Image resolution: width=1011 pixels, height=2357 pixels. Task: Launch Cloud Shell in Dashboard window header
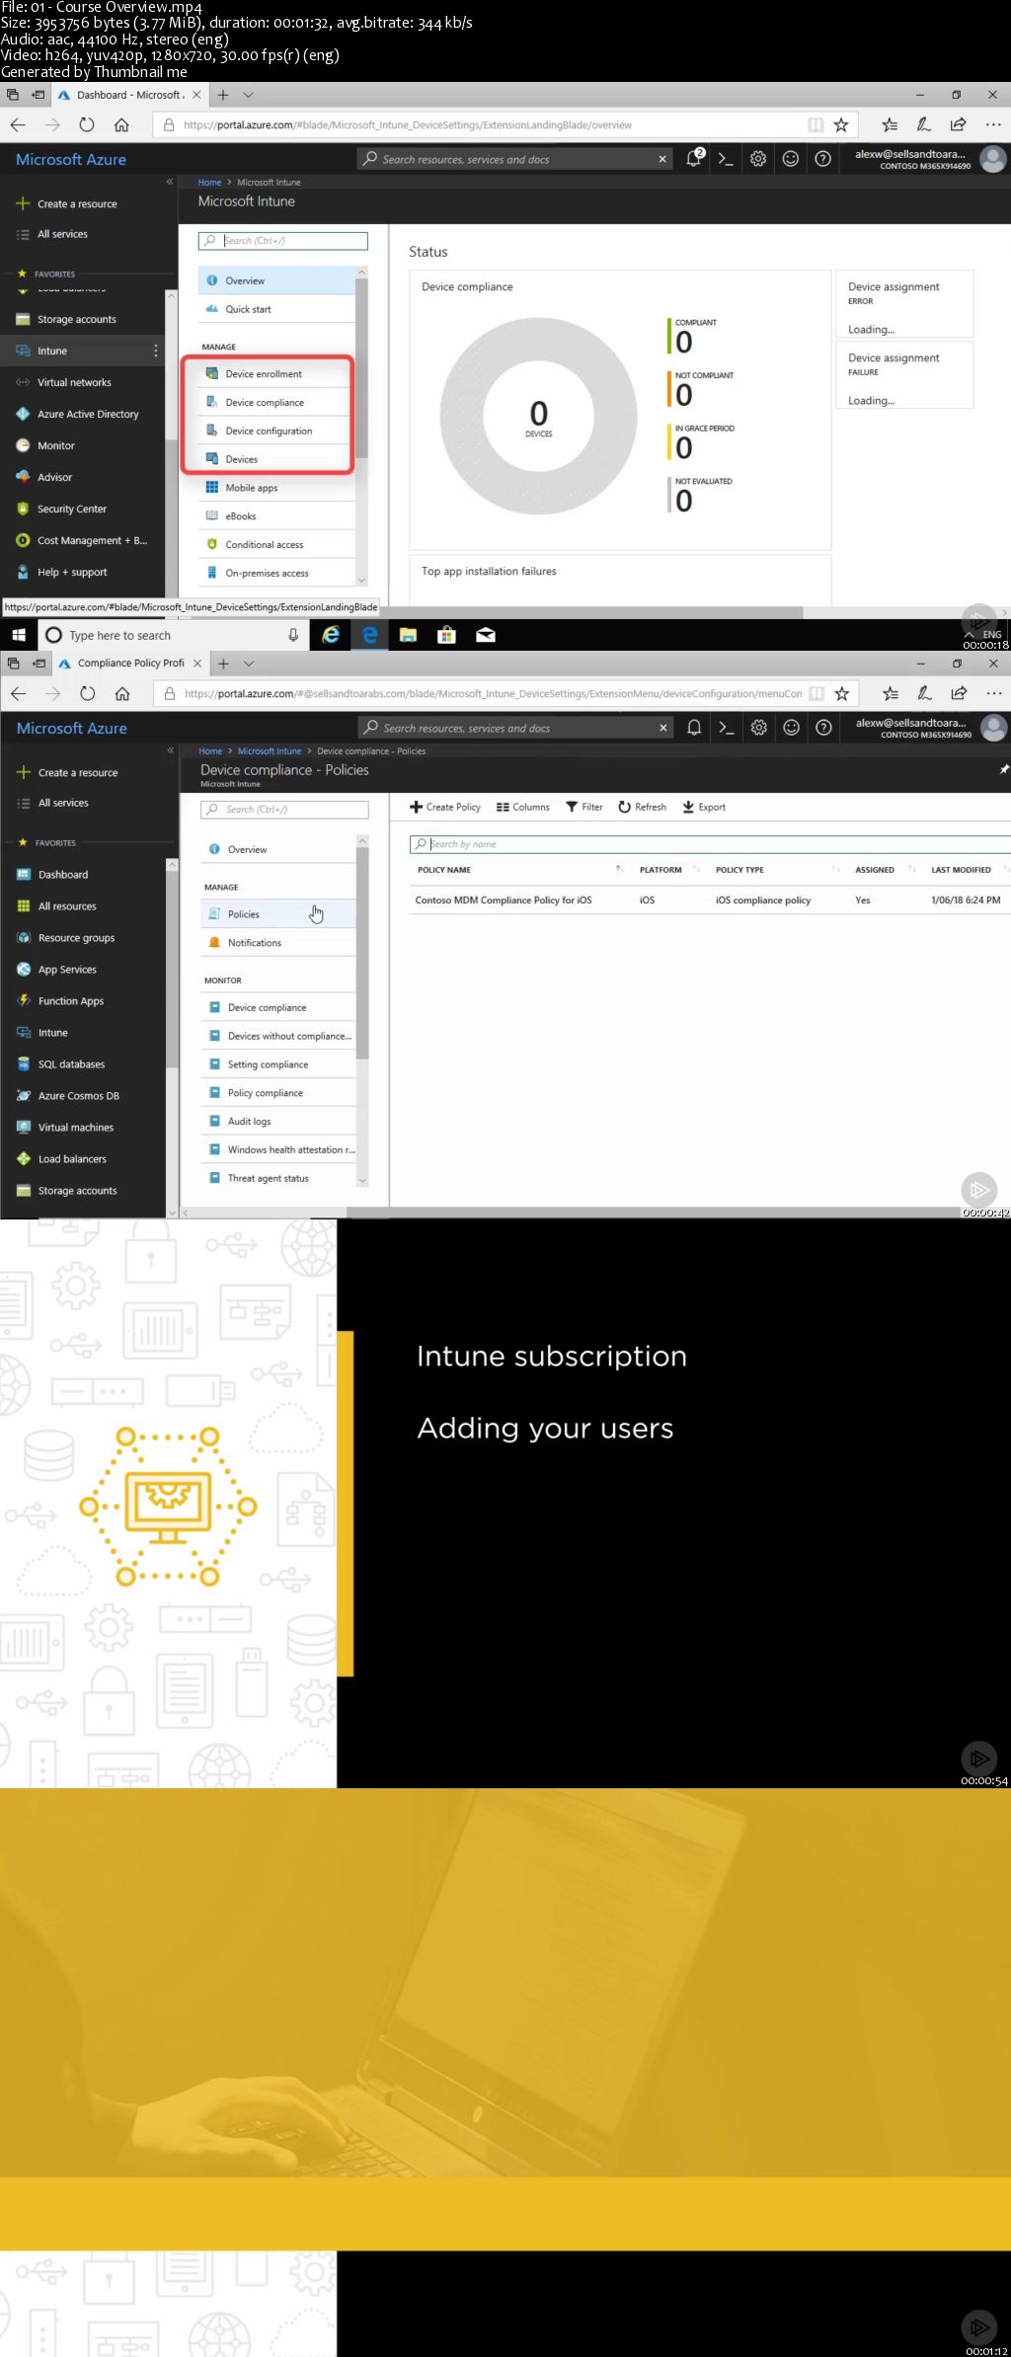pos(726,159)
